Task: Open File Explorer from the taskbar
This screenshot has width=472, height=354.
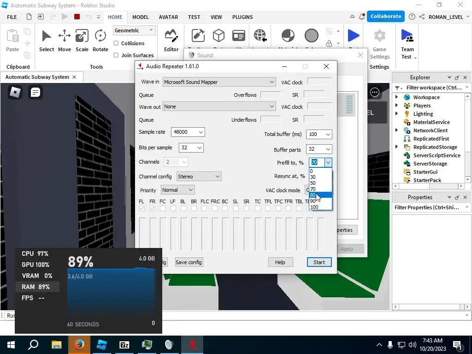Action: (x=56, y=345)
